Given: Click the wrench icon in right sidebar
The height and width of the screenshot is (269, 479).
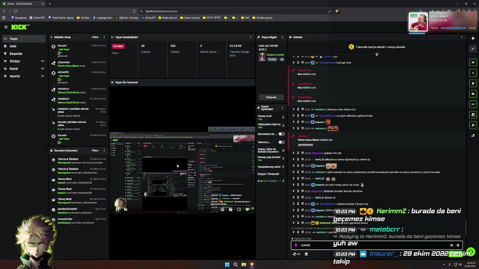Looking at the screenshot, I should 473,125.
